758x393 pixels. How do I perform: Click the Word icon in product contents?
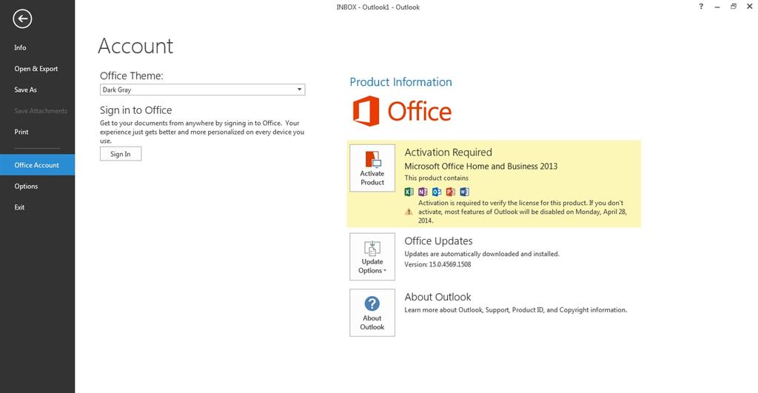tap(465, 192)
